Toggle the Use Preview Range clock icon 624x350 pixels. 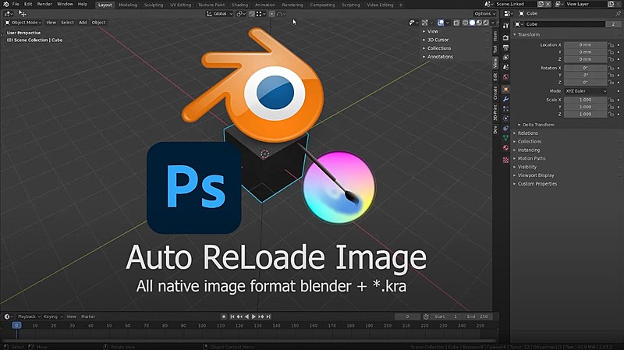(426, 316)
